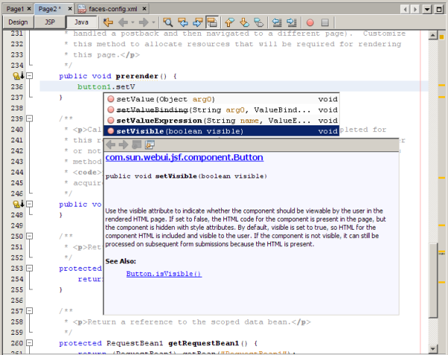Show the opened documents list dropdown
Image resolution: width=448 pixels, height=355 pixels.
(x=427, y=10)
